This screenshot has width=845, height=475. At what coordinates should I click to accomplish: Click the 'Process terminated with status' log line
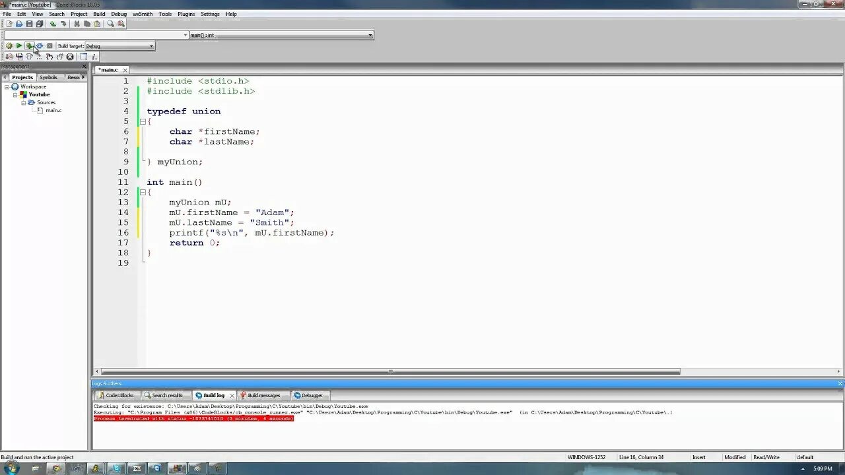coord(193,419)
